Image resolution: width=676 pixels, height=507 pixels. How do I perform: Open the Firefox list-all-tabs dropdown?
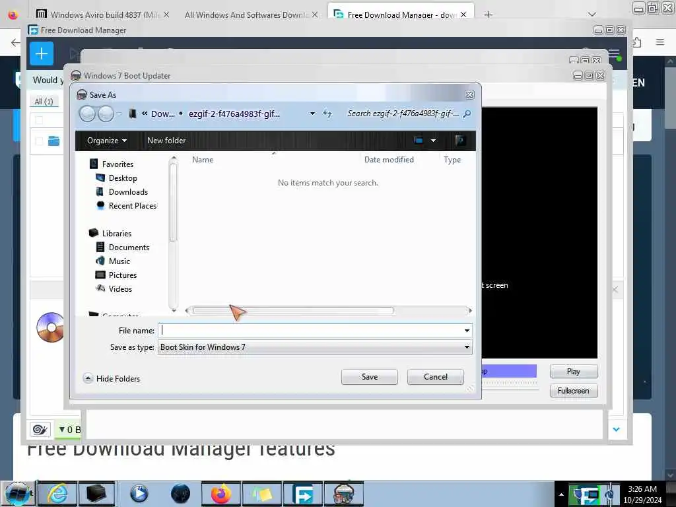click(592, 15)
